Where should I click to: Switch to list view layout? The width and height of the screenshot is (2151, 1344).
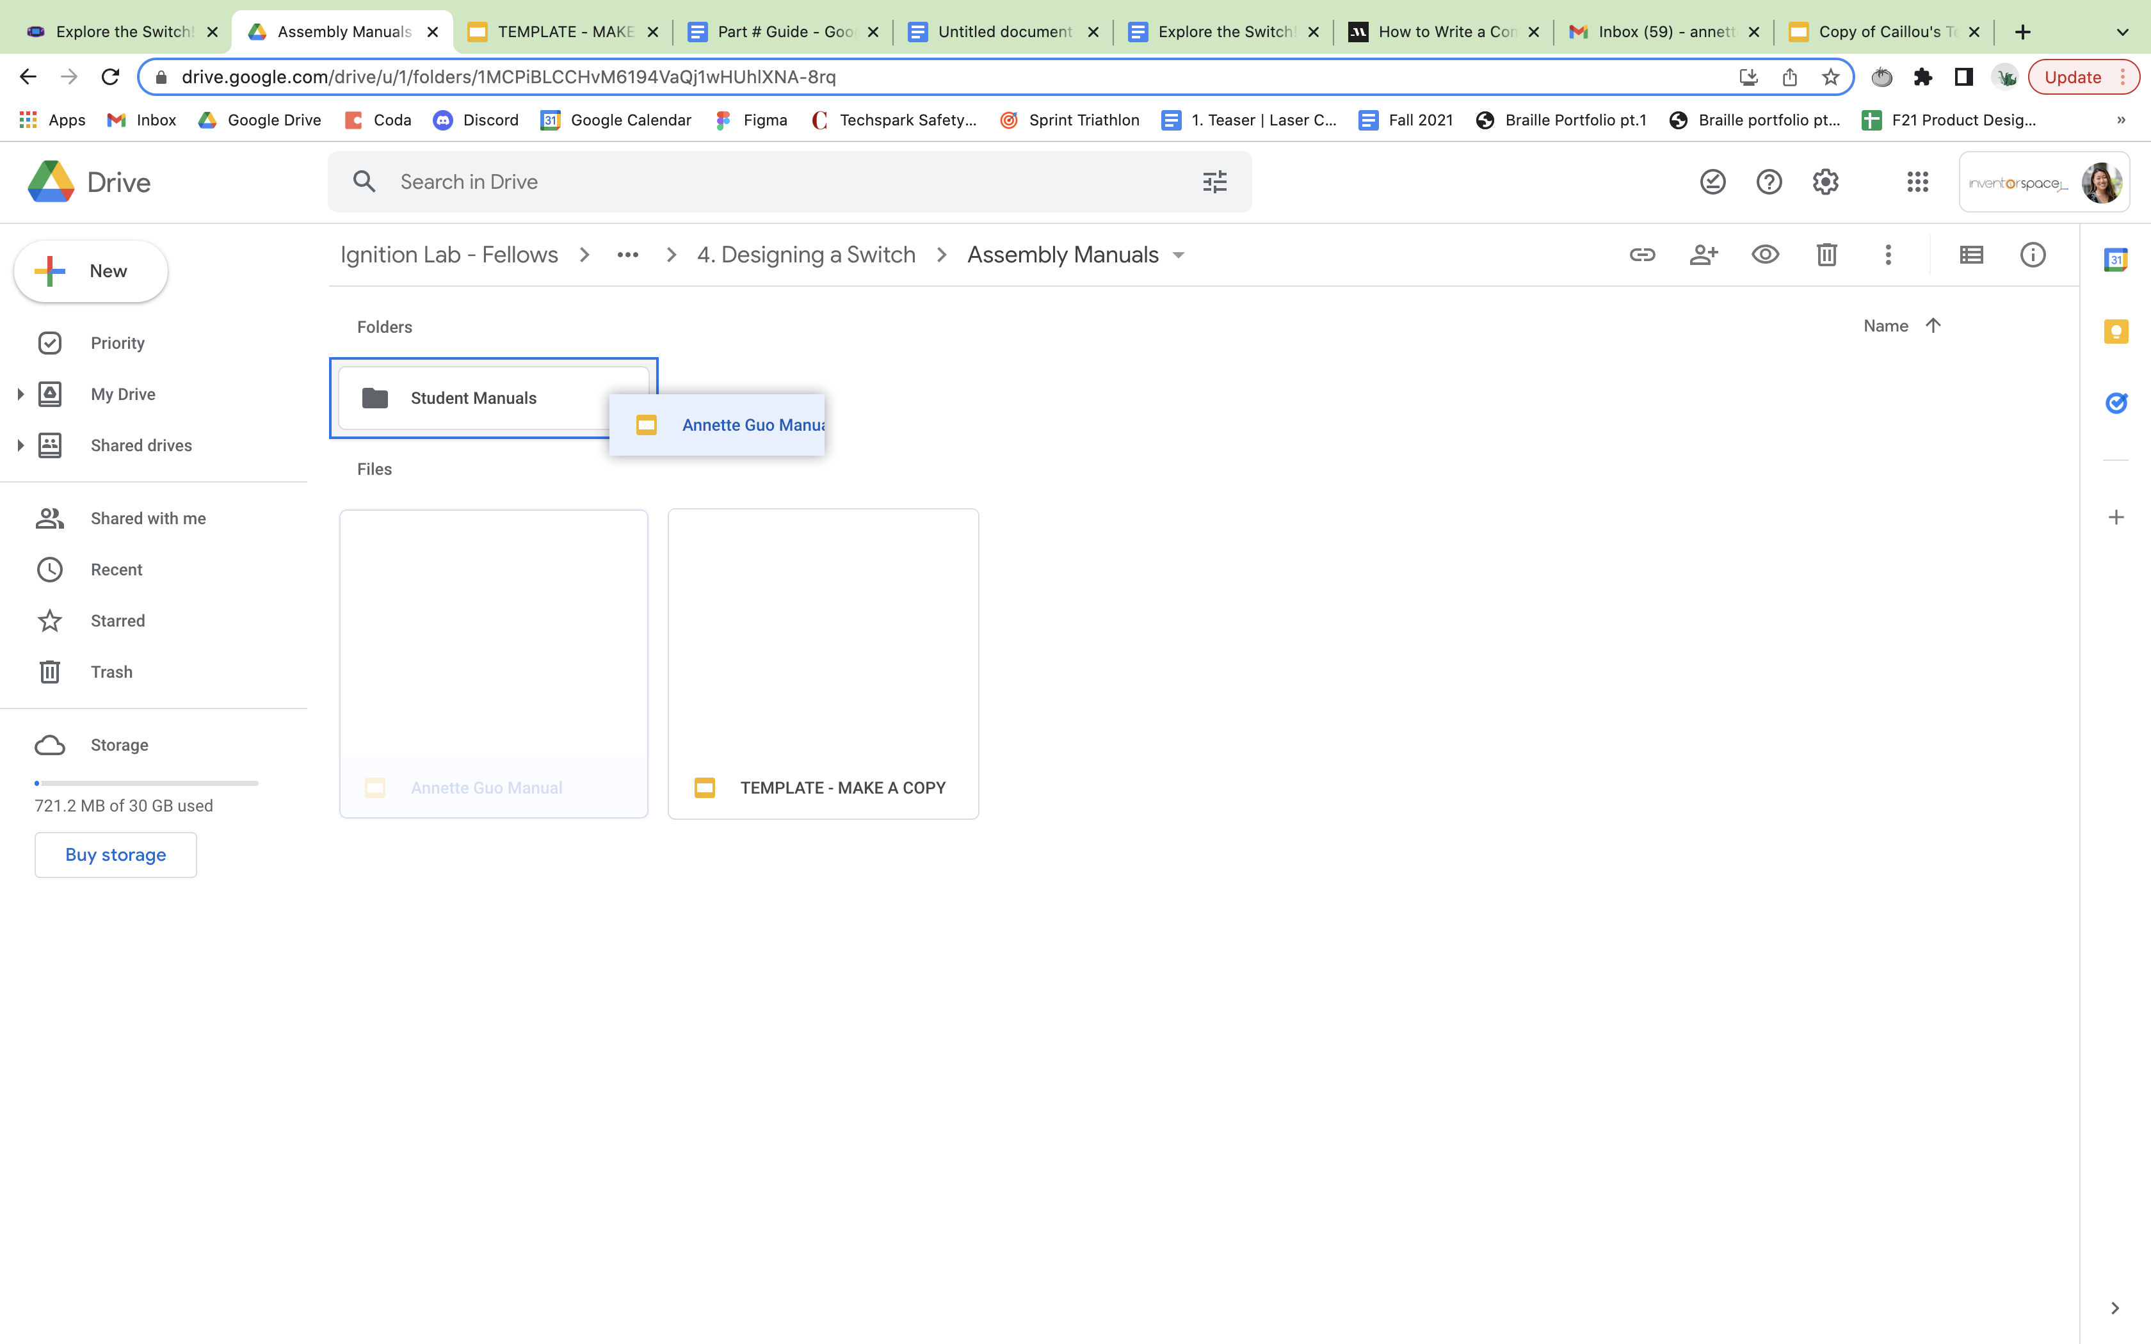pos(1972,255)
